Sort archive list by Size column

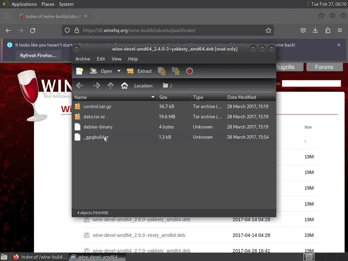[x=174, y=97]
